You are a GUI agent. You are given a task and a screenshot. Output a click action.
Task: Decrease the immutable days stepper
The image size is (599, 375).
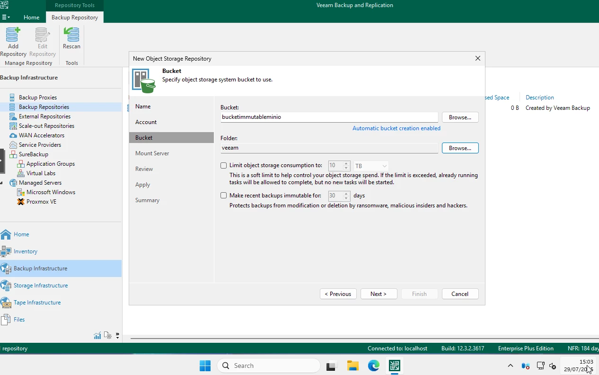347,198
